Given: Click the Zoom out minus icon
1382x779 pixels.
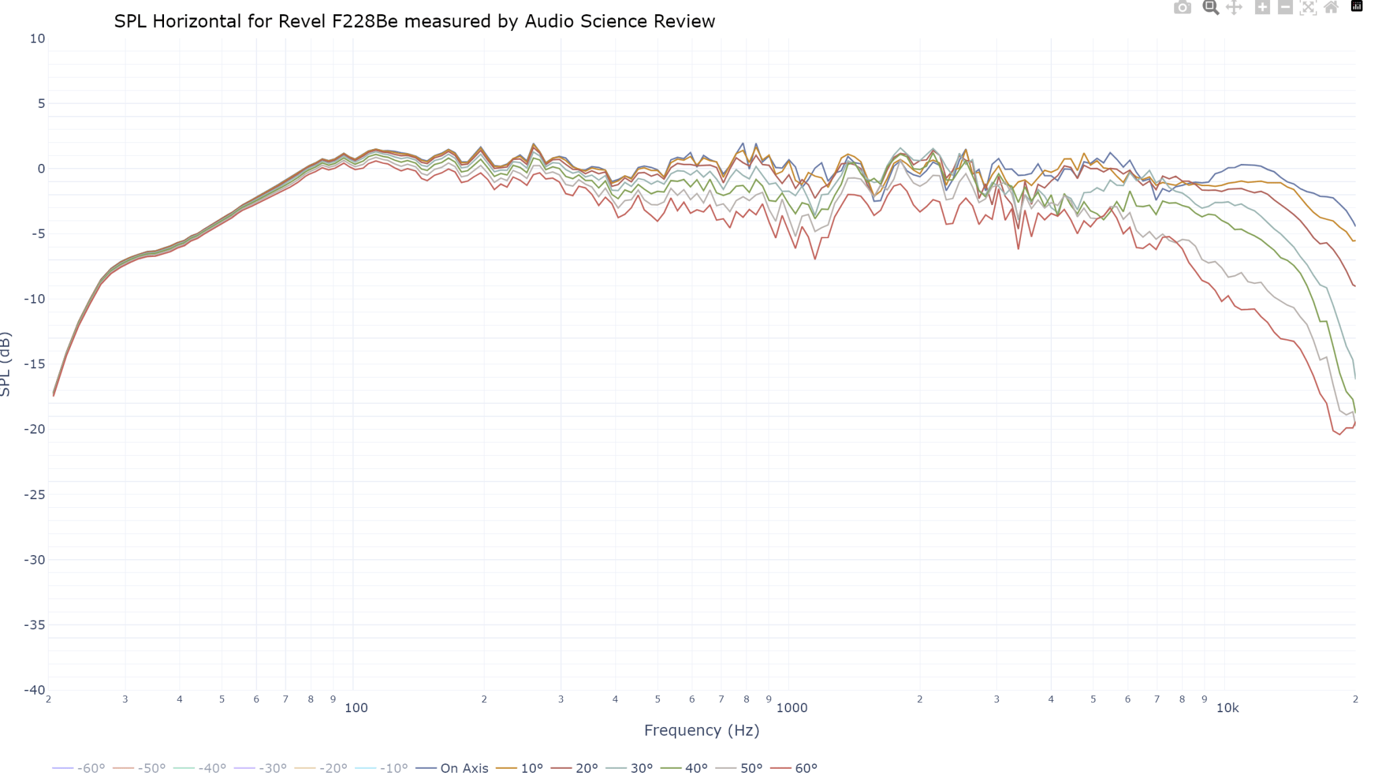Looking at the screenshot, I should [1286, 7].
